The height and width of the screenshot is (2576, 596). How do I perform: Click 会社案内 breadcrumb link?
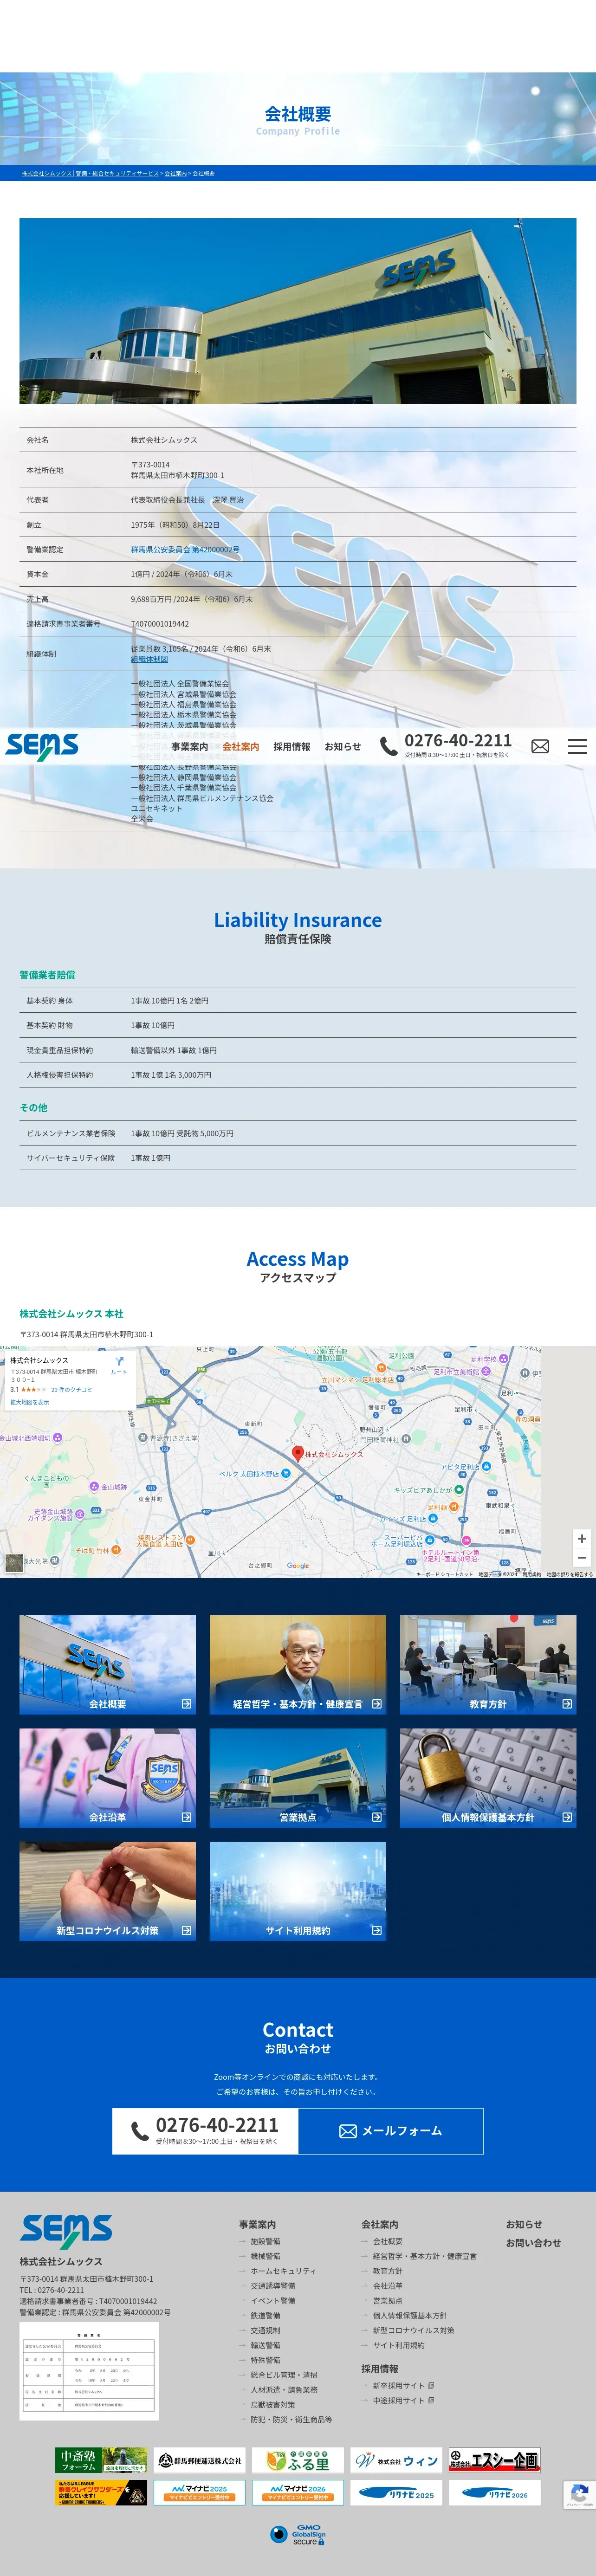(175, 173)
